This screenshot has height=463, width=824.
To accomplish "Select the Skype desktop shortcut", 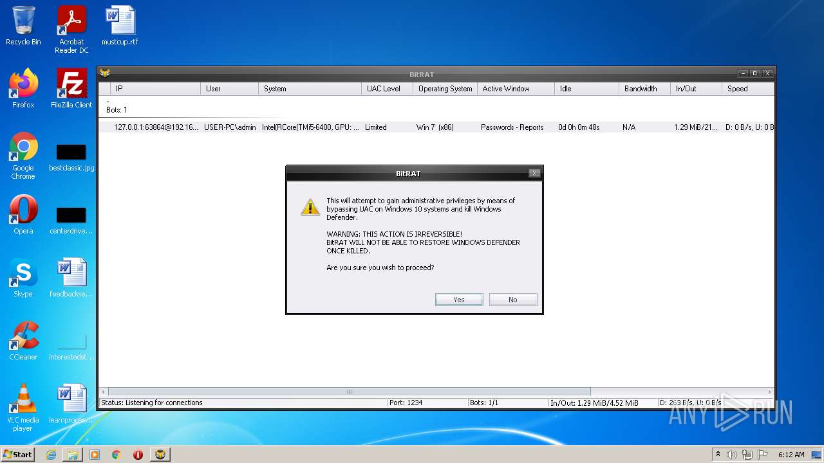I will [x=23, y=277].
